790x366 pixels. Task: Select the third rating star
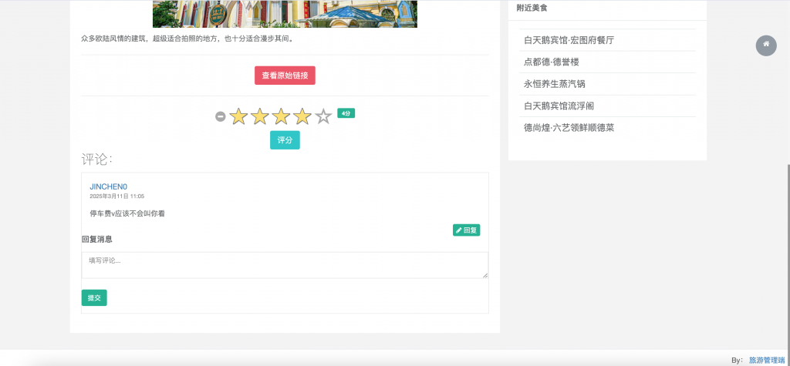(281, 116)
